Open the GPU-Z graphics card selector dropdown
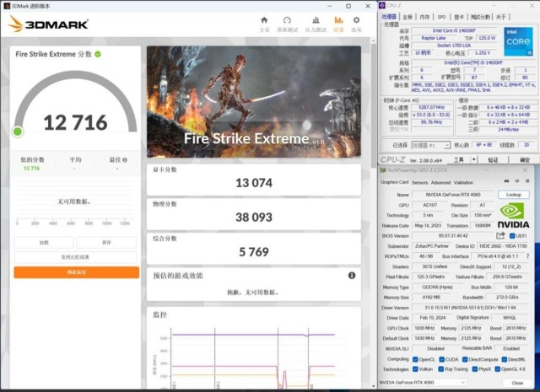Screen dimensions: 540x392 (x=423, y=383)
